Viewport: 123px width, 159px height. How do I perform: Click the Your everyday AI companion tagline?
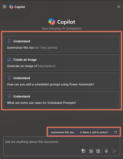[61, 28]
